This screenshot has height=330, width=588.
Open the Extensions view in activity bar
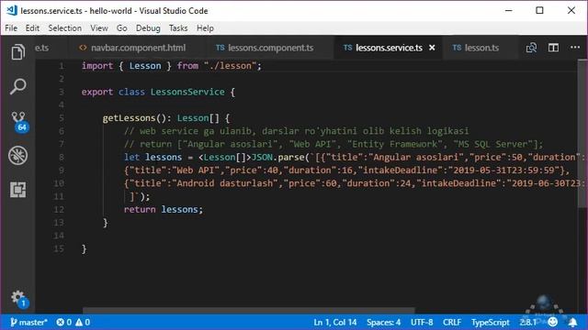(x=17, y=190)
